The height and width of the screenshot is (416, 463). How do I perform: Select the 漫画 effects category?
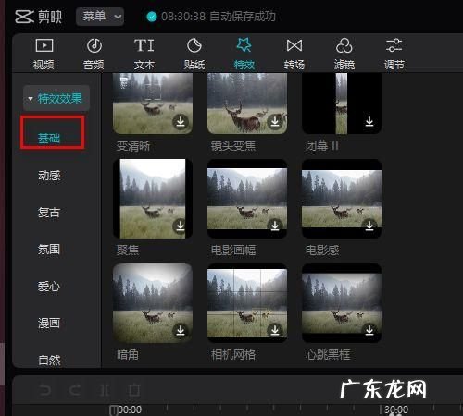[x=49, y=324]
